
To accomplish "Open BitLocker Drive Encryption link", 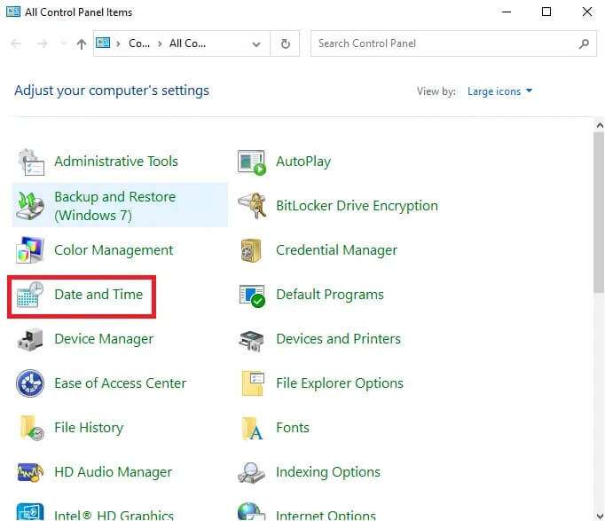I will 357,206.
